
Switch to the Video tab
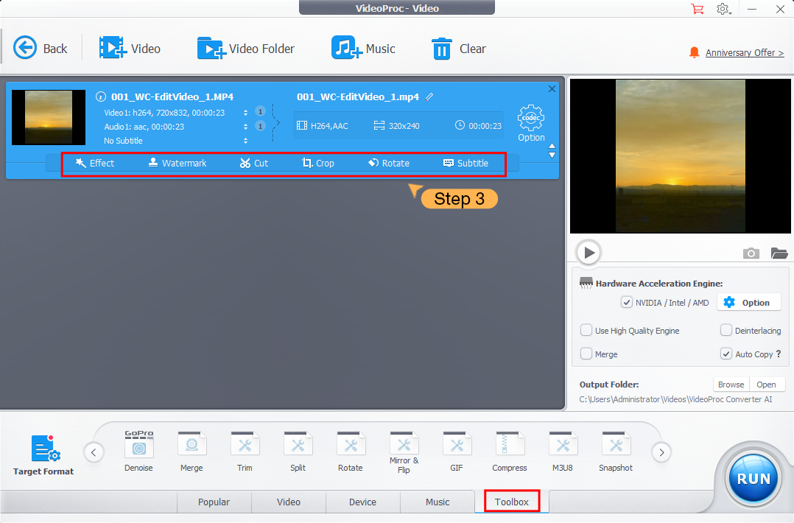[x=289, y=502]
